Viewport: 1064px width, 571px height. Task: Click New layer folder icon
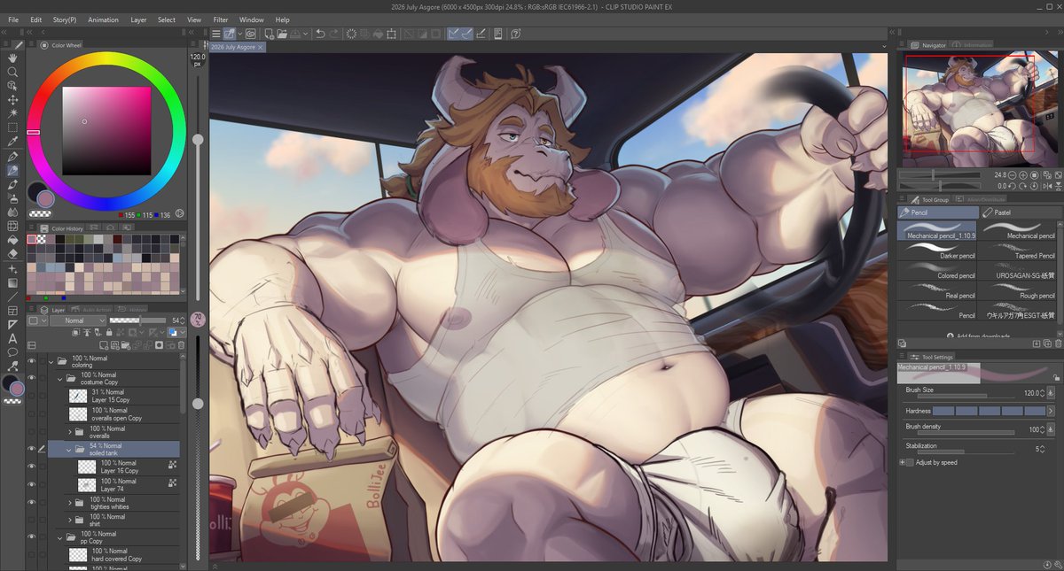tap(125, 345)
